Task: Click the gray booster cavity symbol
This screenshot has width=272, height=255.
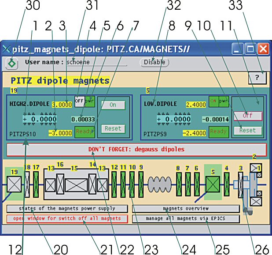Action: click(159, 184)
